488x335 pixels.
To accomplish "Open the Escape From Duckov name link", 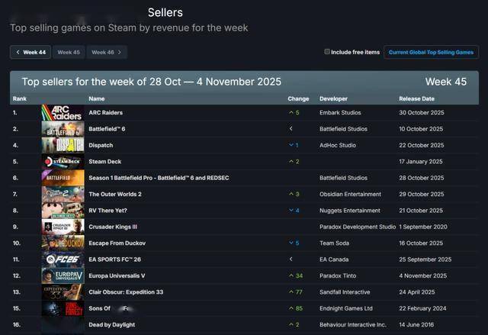I will point(117,243).
